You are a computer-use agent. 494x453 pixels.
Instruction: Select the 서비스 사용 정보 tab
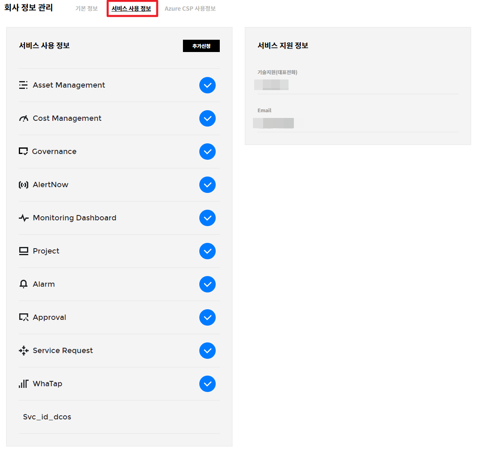click(131, 9)
